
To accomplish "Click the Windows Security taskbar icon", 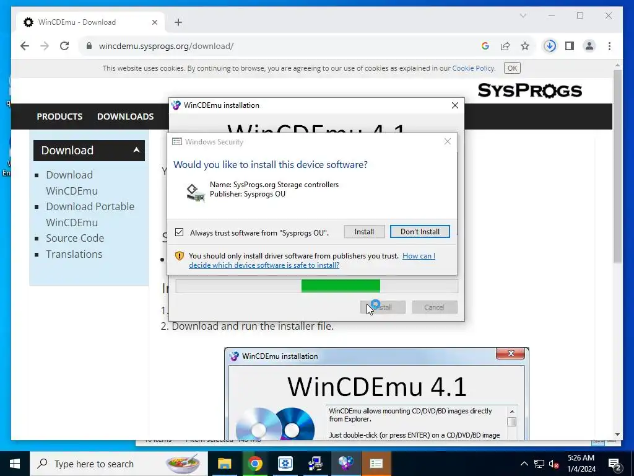I will [376, 464].
